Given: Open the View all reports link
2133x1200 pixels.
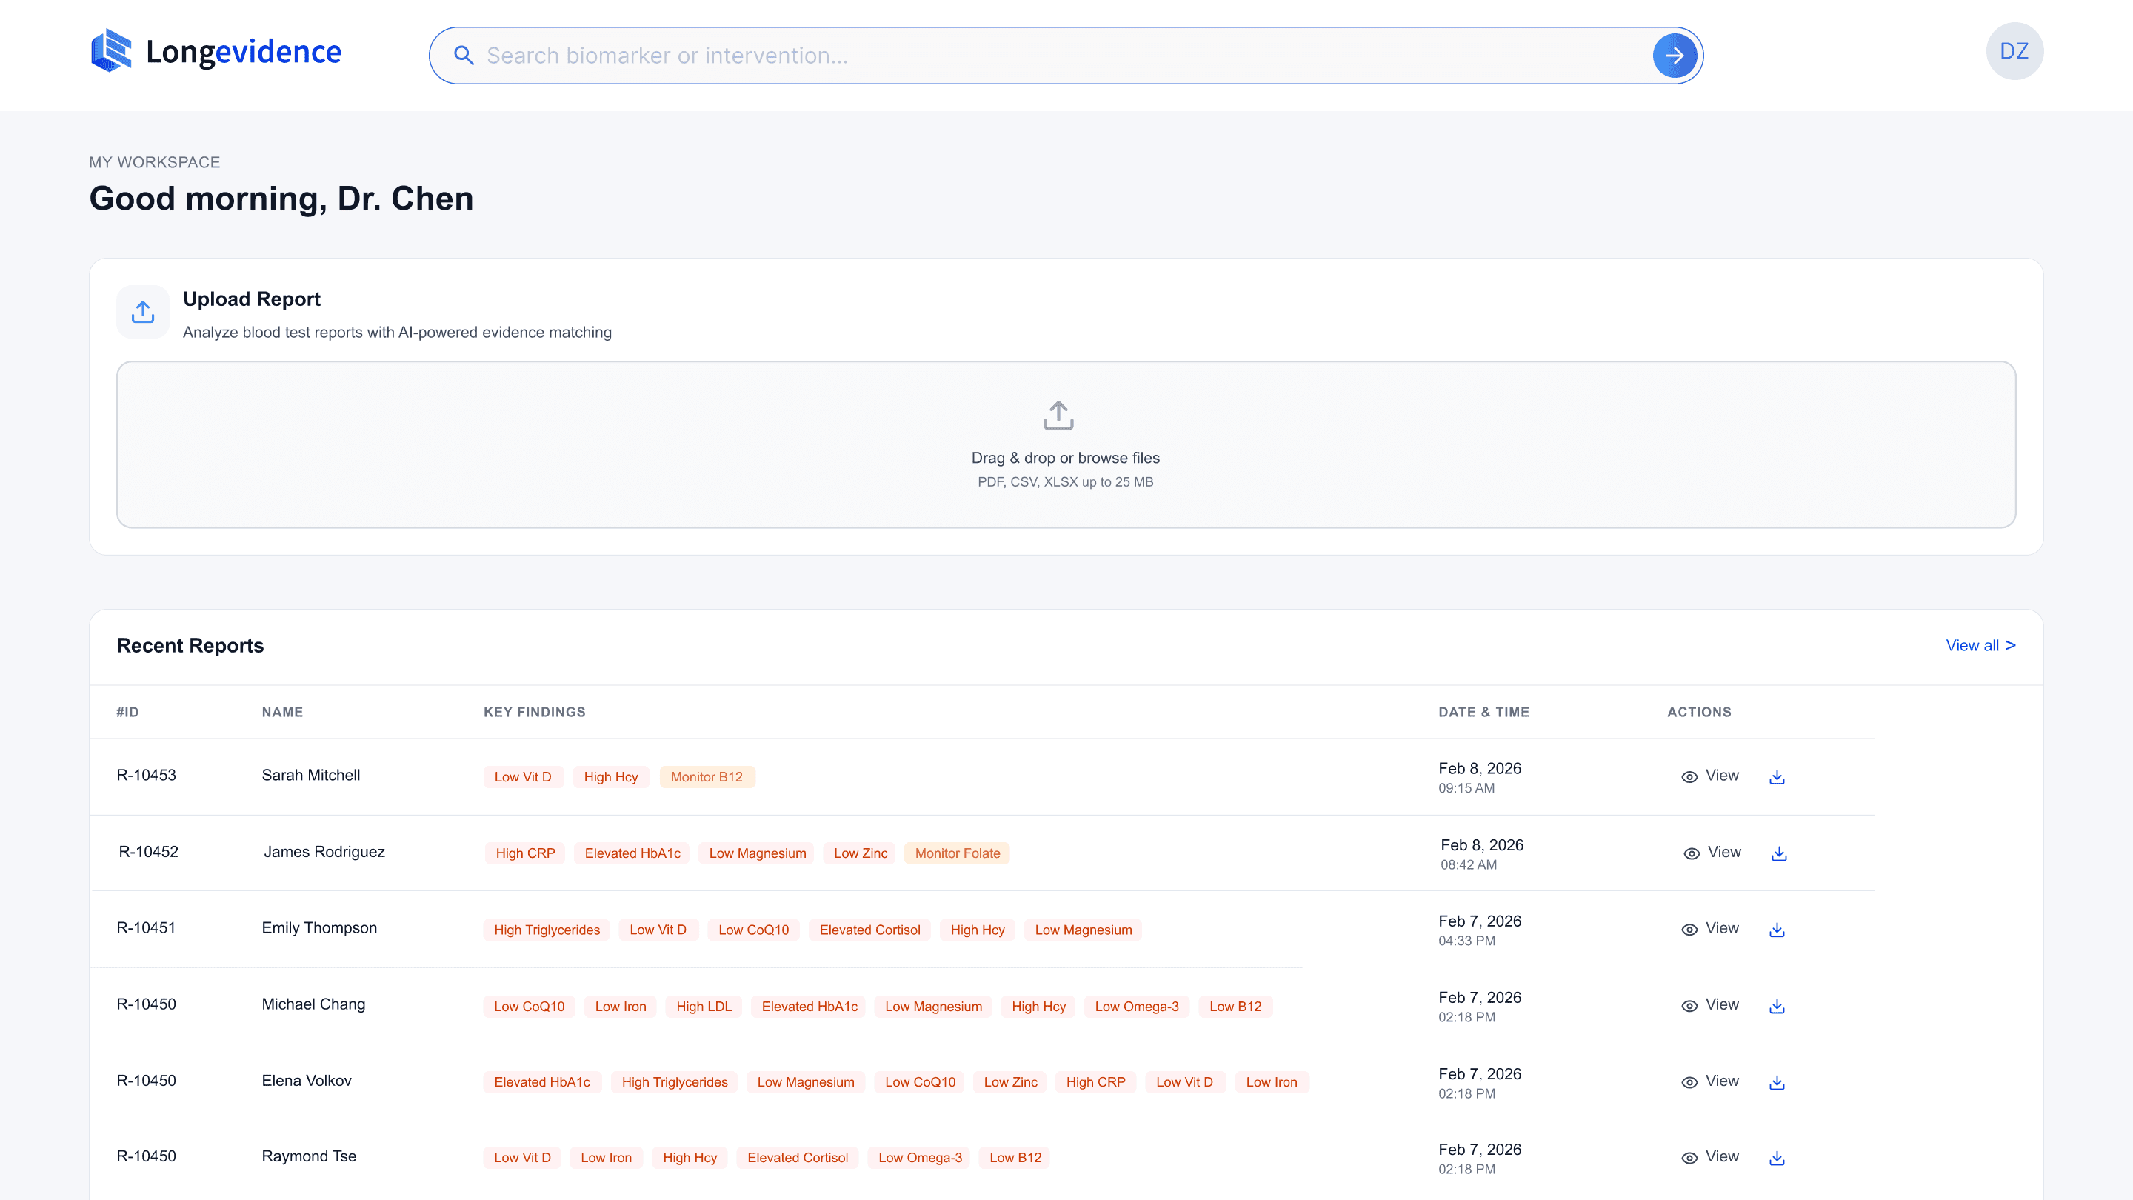Looking at the screenshot, I should click(1980, 645).
